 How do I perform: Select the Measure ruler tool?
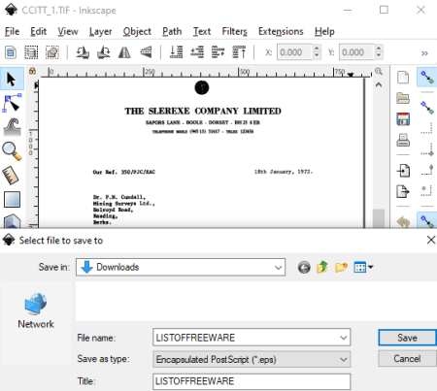tap(11, 176)
